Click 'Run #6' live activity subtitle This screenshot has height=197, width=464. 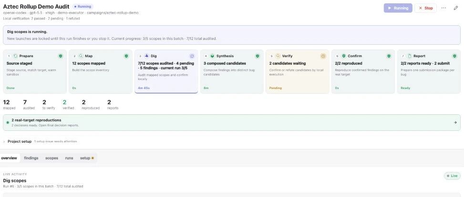(x=43, y=187)
